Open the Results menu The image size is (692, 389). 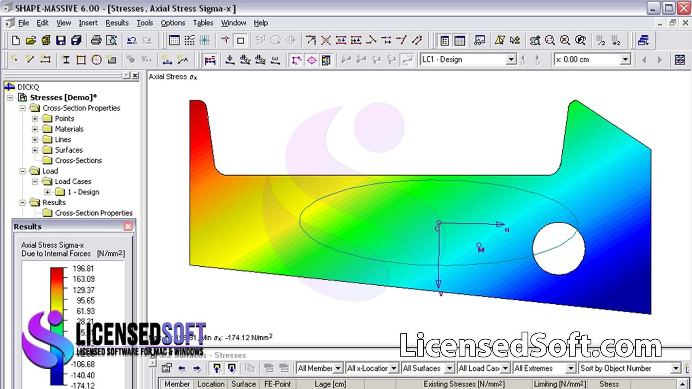coord(117,23)
